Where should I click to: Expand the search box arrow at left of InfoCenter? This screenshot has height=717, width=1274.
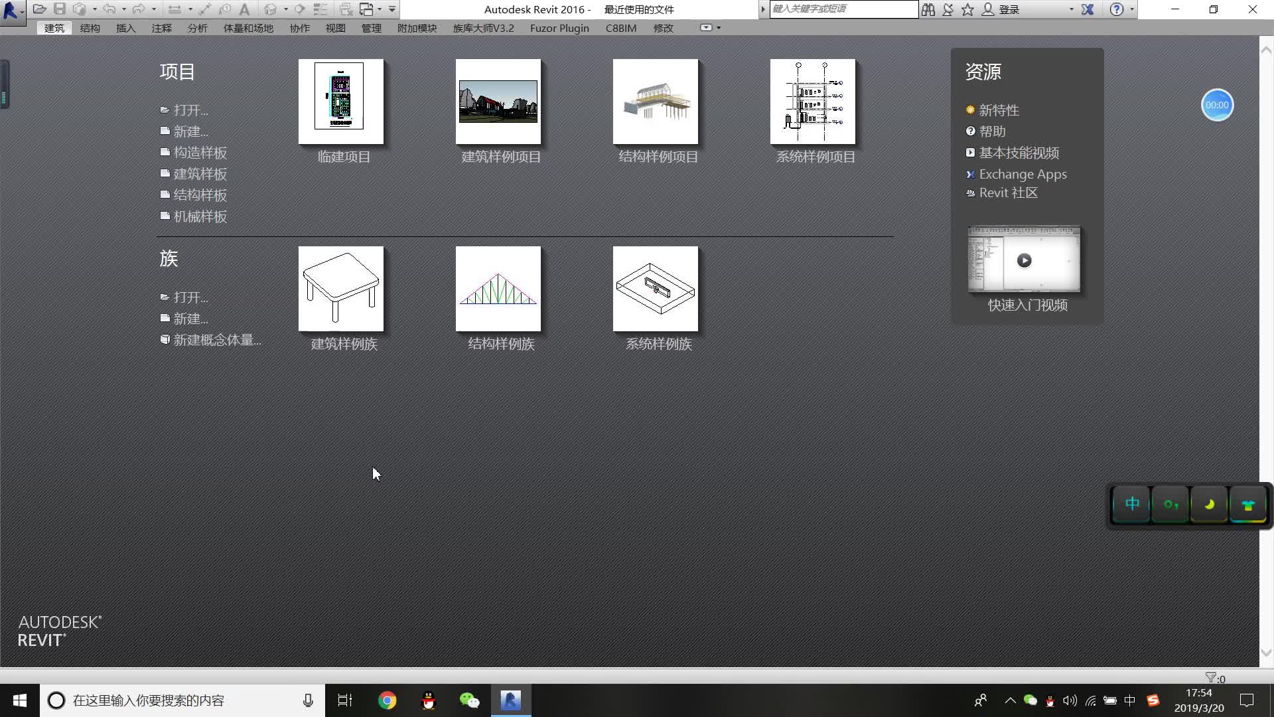(x=763, y=9)
